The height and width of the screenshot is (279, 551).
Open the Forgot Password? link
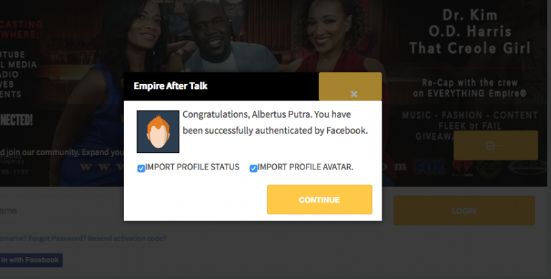(57, 238)
